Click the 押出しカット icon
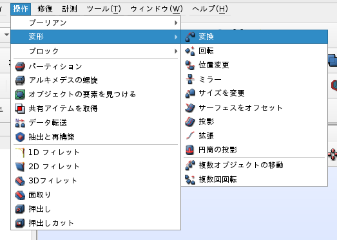The width and height of the screenshot is (337, 240). [x=20, y=223]
